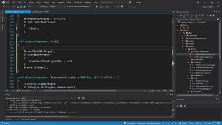Click the Property Pages wrench in Properties panel
Viewport: 222px width, 125px height.
(x=185, y=106)
